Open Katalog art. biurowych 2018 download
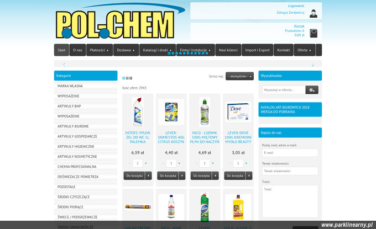The height and width of the screenshot is (229, 376). point(290,110)
